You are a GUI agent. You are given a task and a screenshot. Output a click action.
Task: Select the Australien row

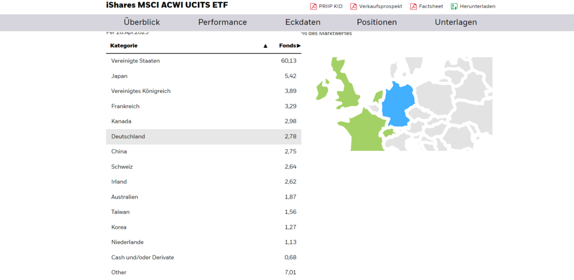tap(204, 197)
